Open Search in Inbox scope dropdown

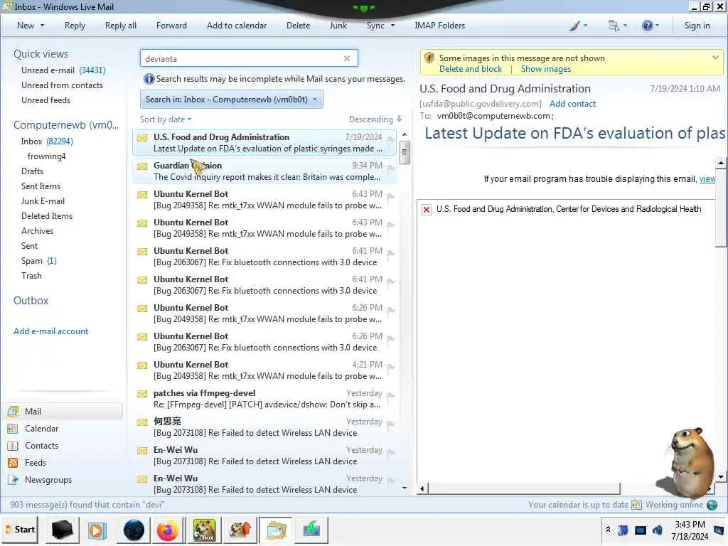(x=231, y=100)
